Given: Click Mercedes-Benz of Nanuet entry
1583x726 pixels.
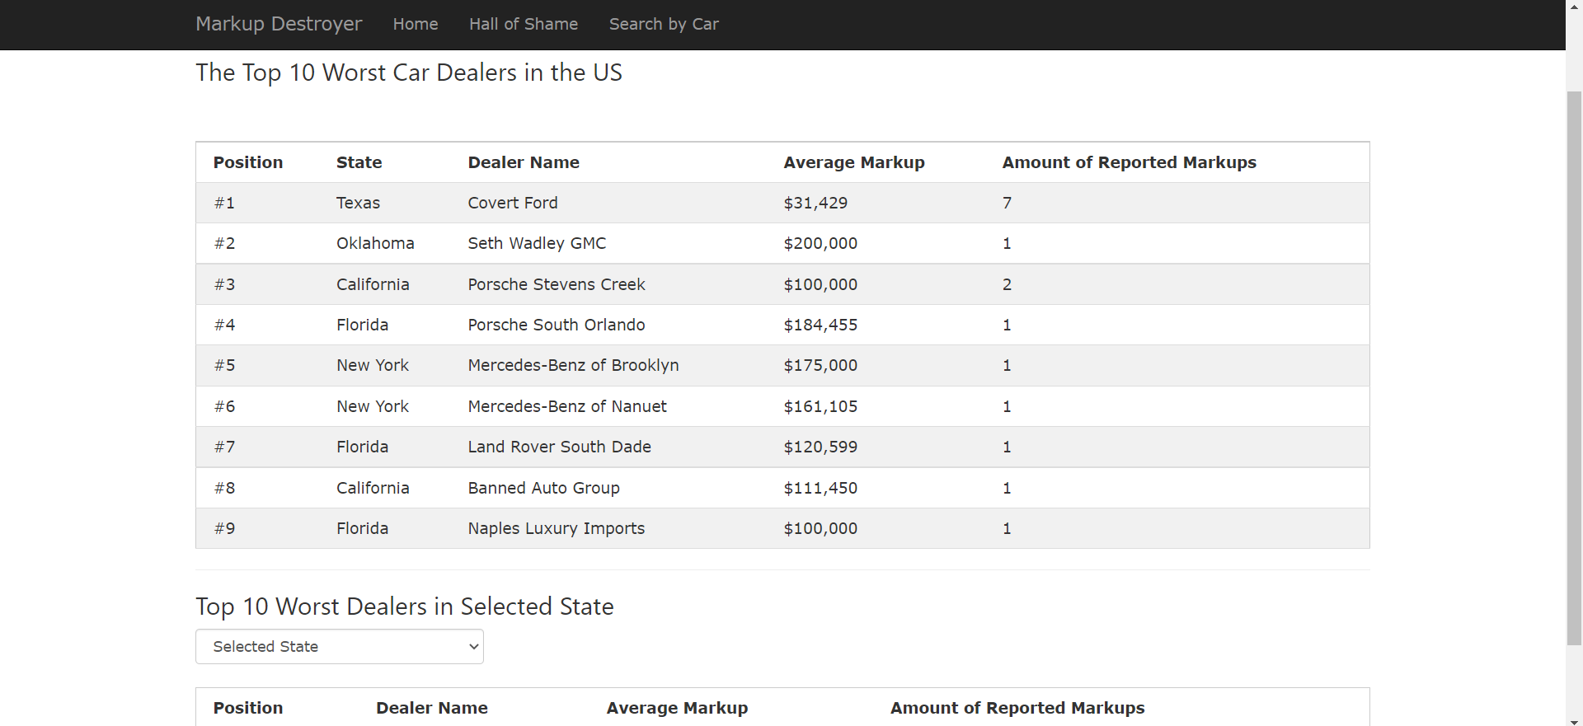Looking at the screenshot, I should click(567, 406).
